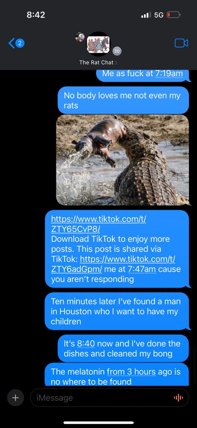Screen dimensions: 197x428
Task: Tap the underlined 7:47am time
Action: [142, 269]
